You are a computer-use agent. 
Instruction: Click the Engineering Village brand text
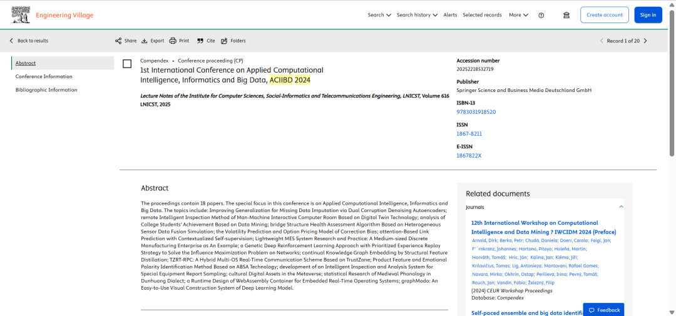click(64, 15)
